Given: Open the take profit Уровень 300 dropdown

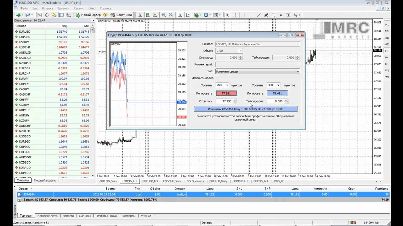Looking at the screenshot, I should (278, 85).
